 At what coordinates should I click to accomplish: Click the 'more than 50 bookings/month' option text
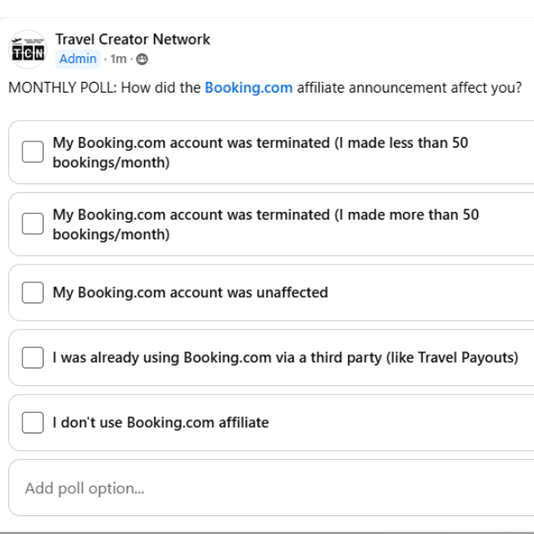(x=266, y=224)
